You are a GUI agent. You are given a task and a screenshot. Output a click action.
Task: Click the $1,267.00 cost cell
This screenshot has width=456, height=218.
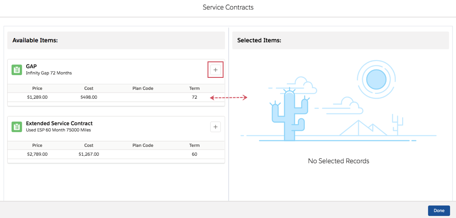89,154
